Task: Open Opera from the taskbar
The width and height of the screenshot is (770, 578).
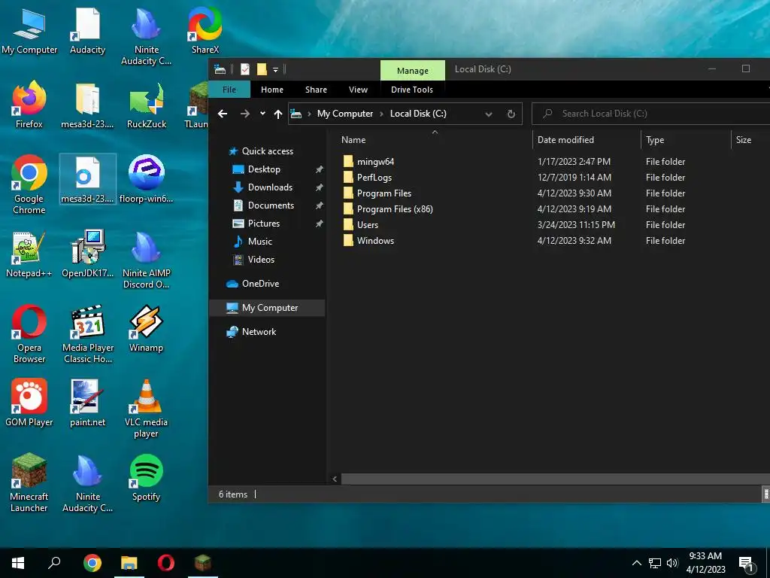Action: [166, 563]
